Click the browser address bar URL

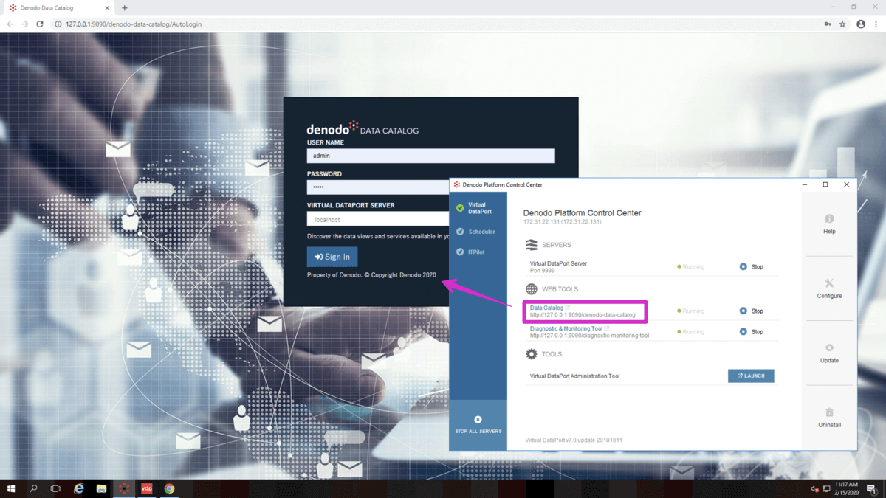click(134, 24)
